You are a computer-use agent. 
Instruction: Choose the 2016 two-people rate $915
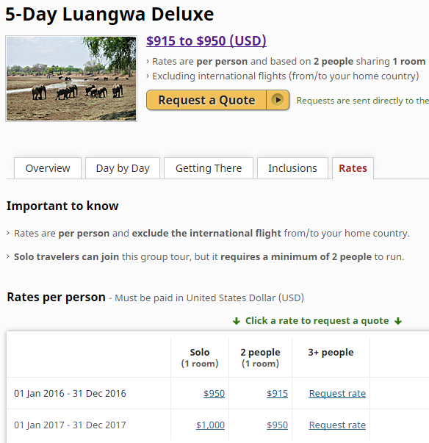point(277,393)
